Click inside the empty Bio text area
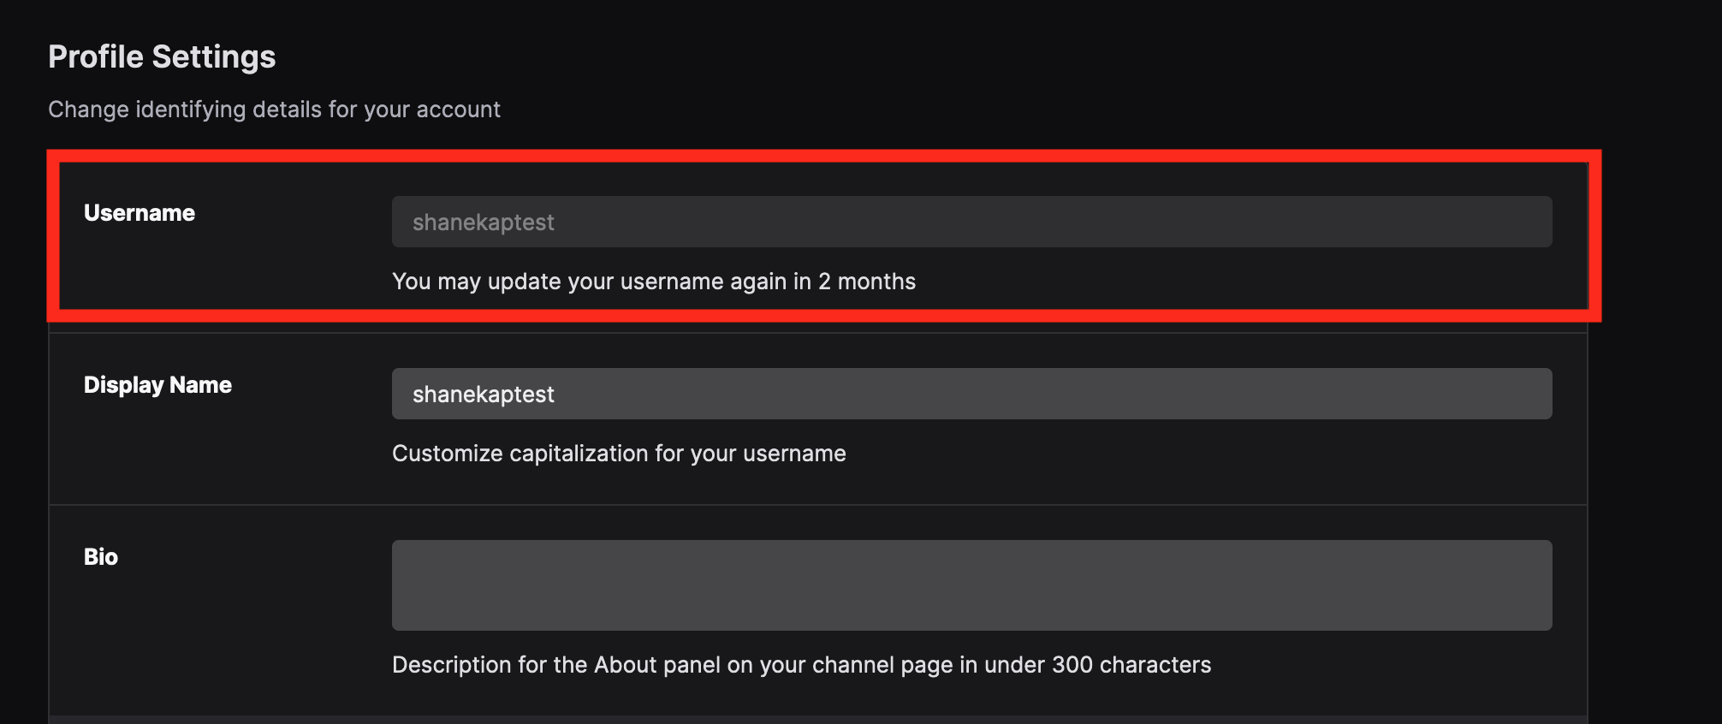 coord(971,585)
